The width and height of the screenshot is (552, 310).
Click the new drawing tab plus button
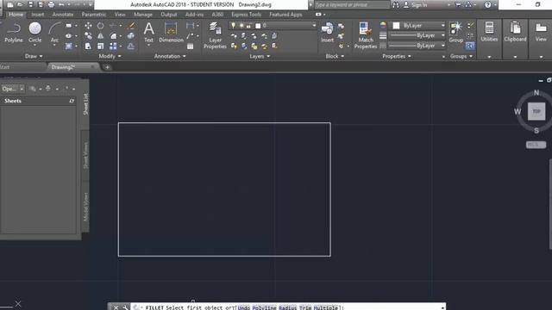(107, 67)
